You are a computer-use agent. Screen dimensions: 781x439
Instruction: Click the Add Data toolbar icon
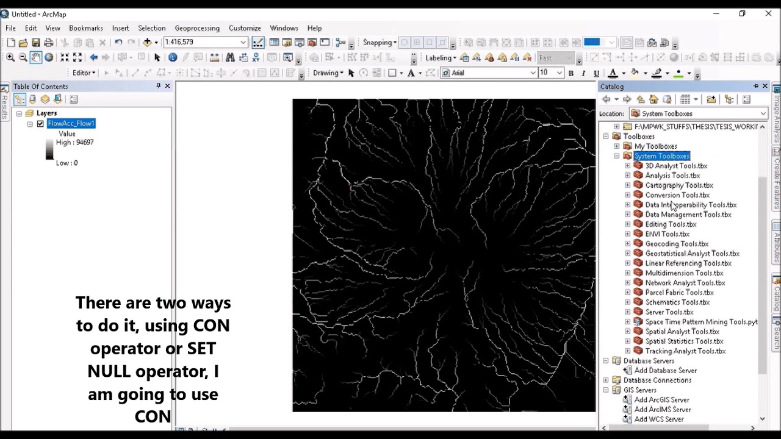coord(147,42)
